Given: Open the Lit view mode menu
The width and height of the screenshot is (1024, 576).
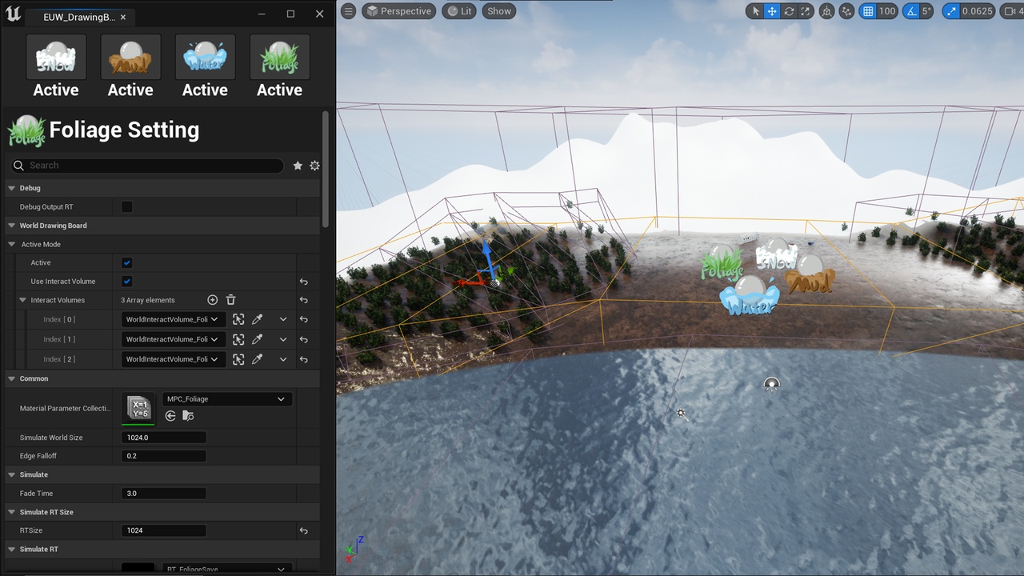Looking at the screenshot, I should pyautogui.click(x=459, y=11).
